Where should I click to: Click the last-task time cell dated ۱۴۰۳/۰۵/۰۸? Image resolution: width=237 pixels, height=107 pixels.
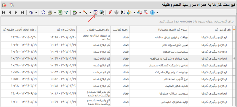(19, 102)
